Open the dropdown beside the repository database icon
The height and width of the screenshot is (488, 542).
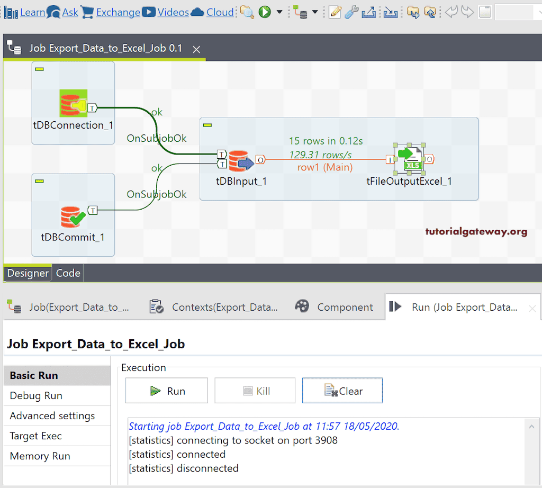point(314,12)
